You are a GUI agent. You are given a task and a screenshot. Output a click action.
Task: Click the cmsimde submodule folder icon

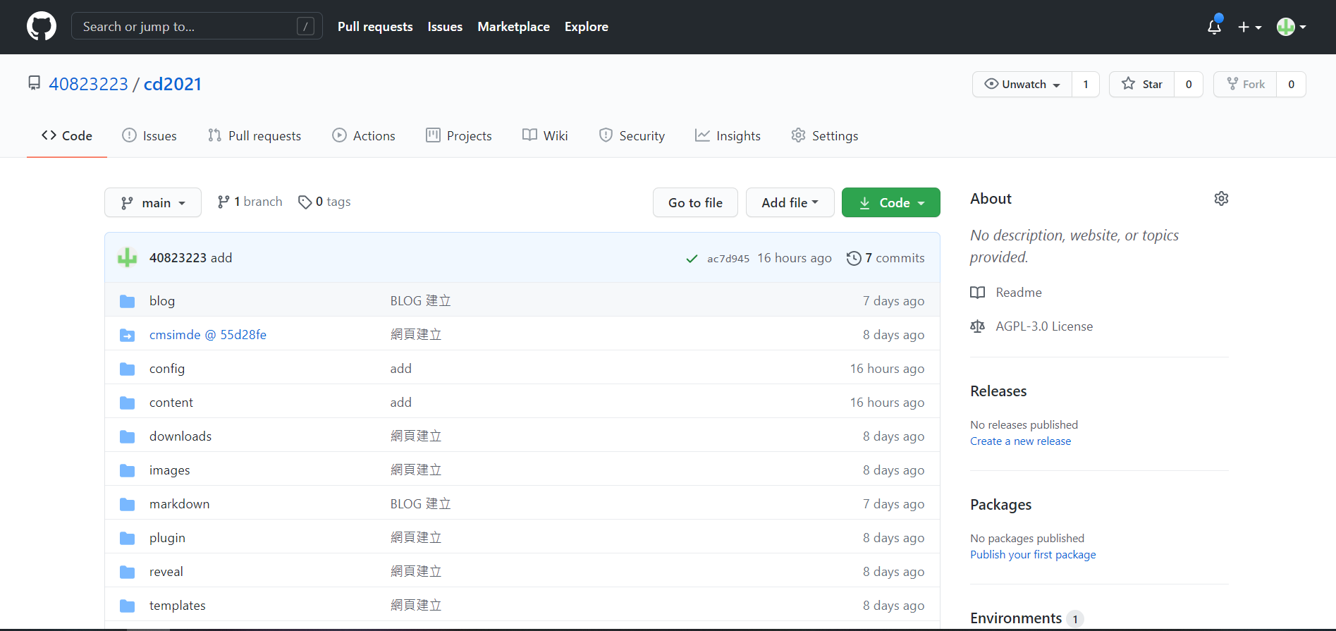128,335
